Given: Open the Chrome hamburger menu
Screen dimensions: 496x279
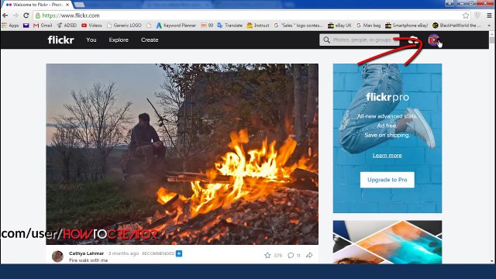Looking at the screenshot, I should pyautogui.click(x=489, y=15).
